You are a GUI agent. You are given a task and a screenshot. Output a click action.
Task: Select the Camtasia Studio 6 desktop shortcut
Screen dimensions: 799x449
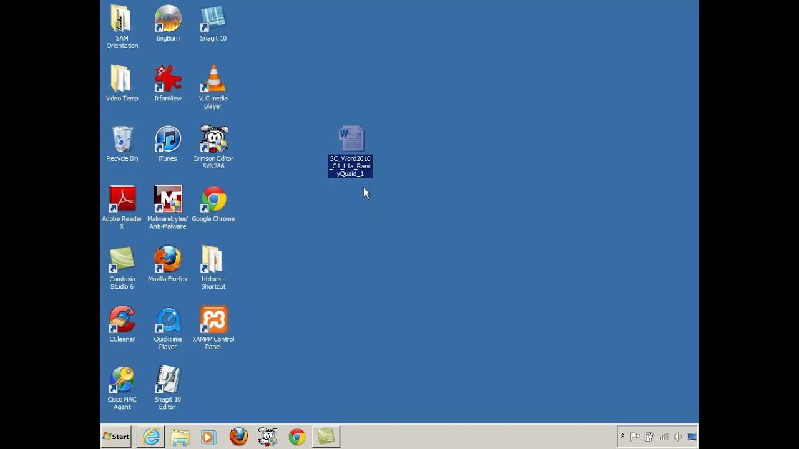122,268
